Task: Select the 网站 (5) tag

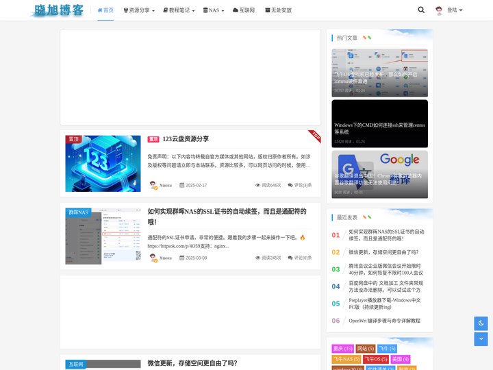Action: [366, 349]
